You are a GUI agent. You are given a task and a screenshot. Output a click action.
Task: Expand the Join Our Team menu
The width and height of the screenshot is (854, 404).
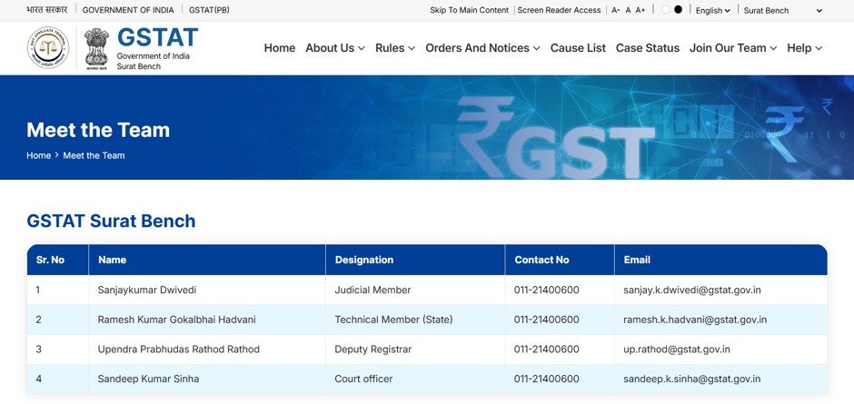coord(733,48)
